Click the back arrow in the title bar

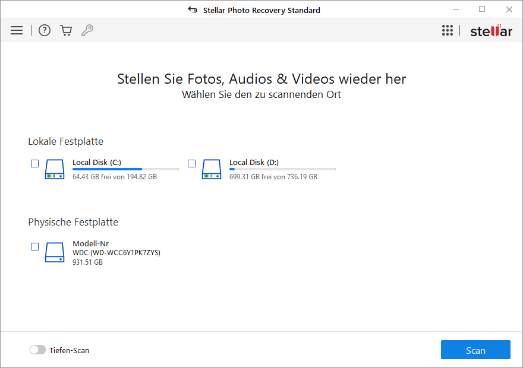tap(193, 9)
